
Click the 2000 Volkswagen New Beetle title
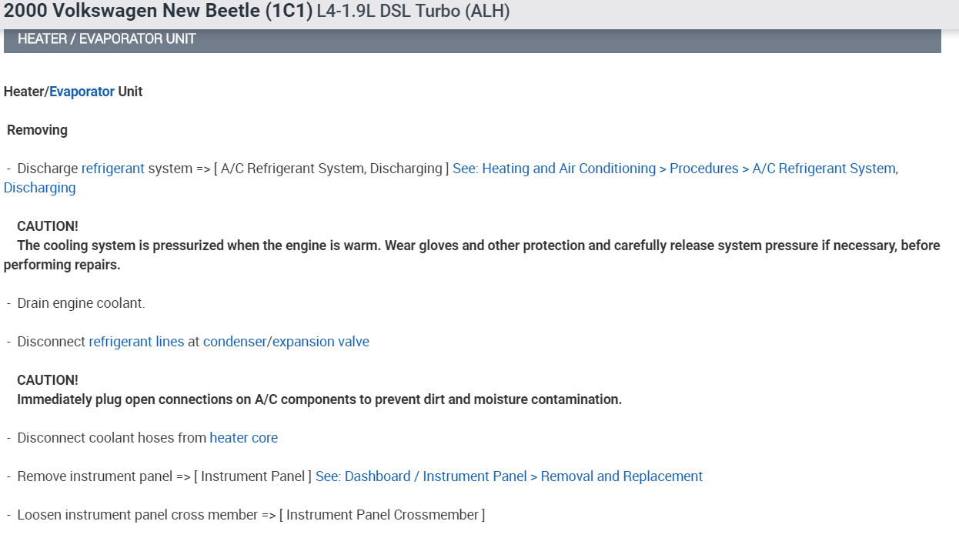coord(158,12)
